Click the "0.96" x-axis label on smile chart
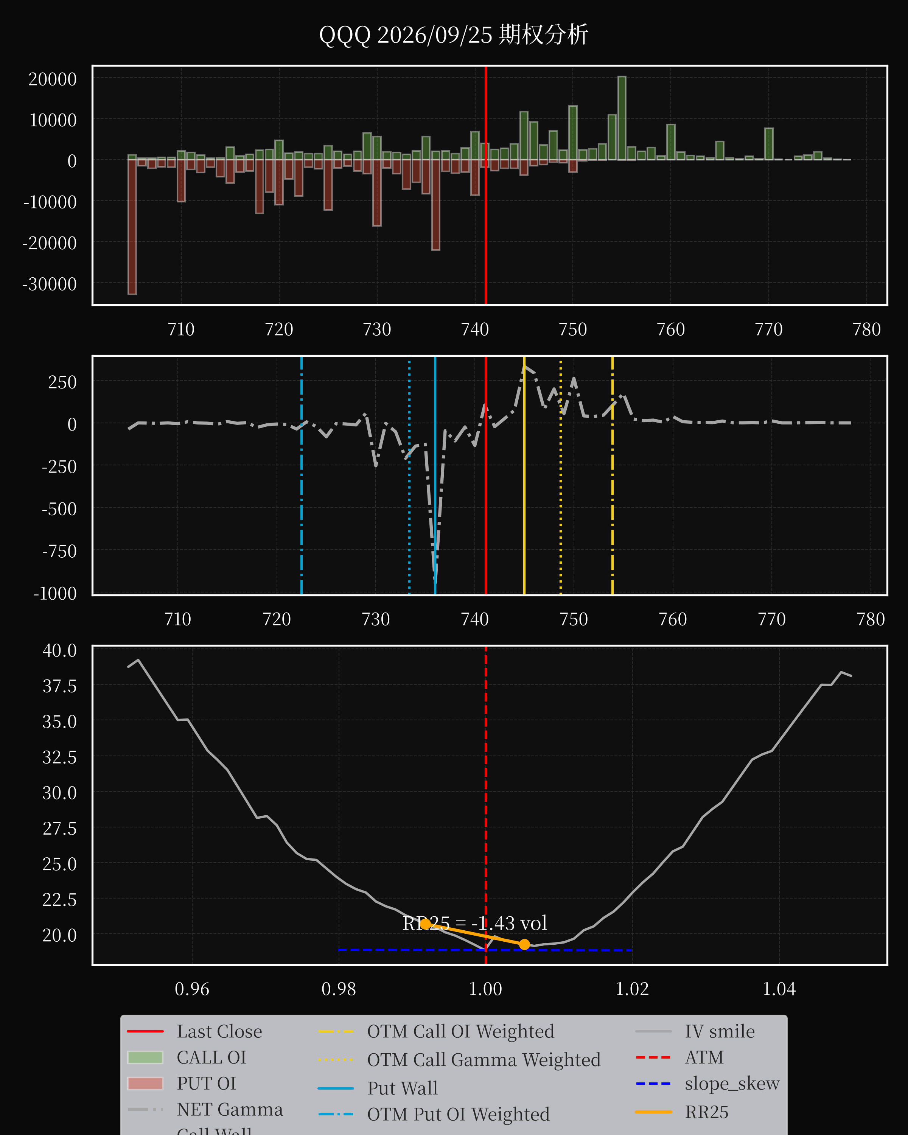The image size is (908, 1135). [192, 989]
